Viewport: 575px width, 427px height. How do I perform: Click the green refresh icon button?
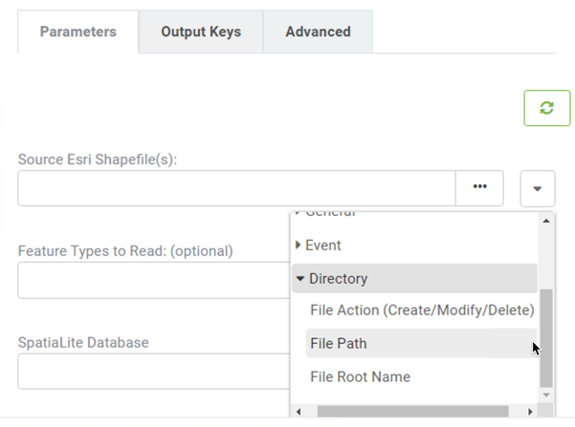[546, 108]
